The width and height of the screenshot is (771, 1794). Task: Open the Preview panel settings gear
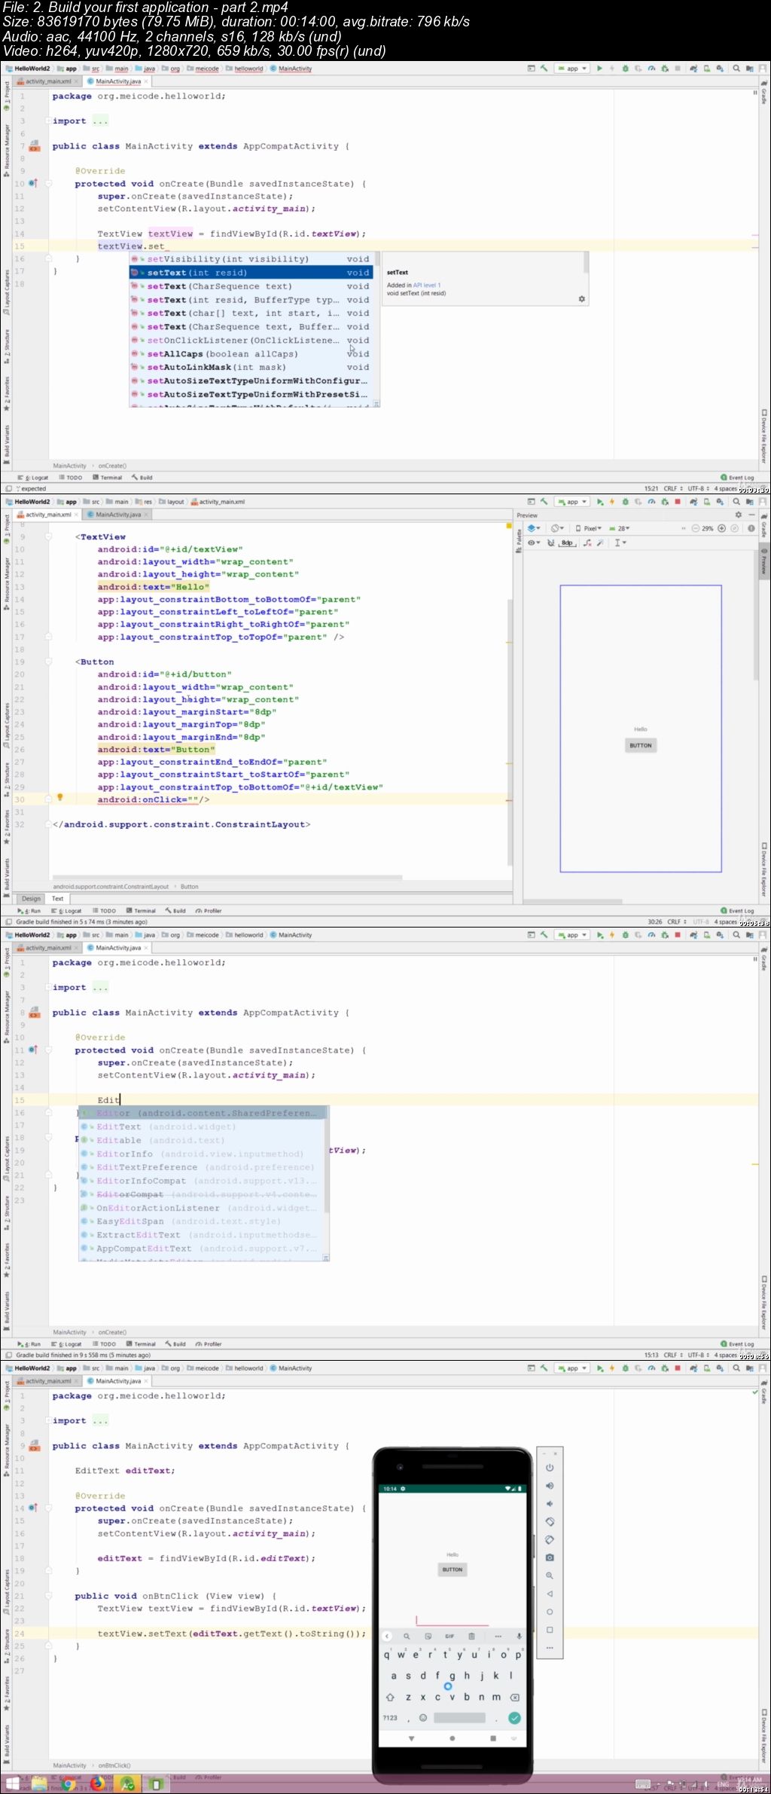[739, 515]
